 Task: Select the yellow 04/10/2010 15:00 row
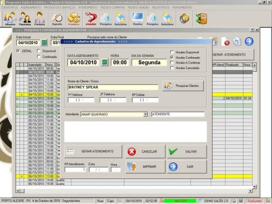(x=134, y=95)
